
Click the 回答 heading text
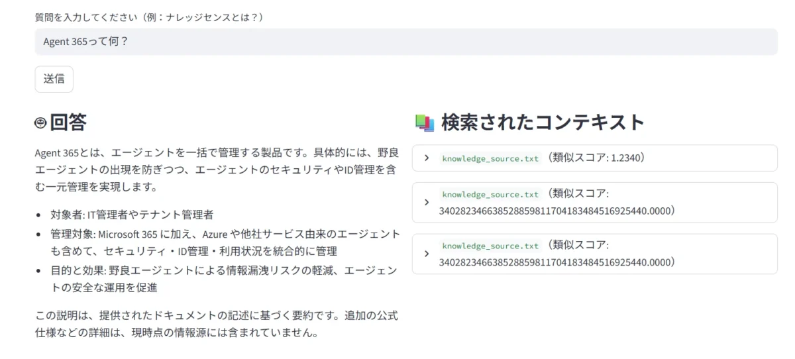pos(68,123)
